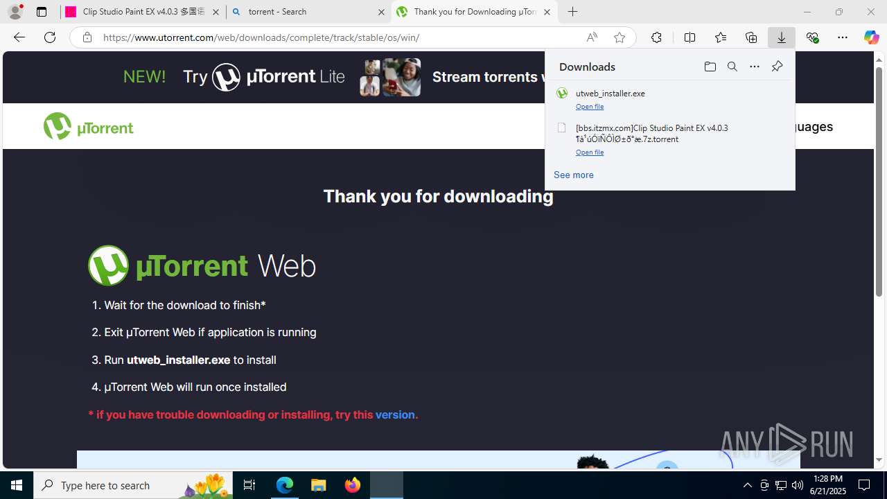The image size is (887, 499).
Task: Search downloads in the Downloads panel
Action: (x=732, y=67)
